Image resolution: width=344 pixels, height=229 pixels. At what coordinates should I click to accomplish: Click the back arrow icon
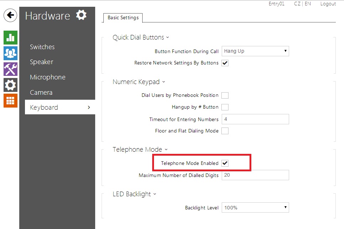tap(10, 15)
